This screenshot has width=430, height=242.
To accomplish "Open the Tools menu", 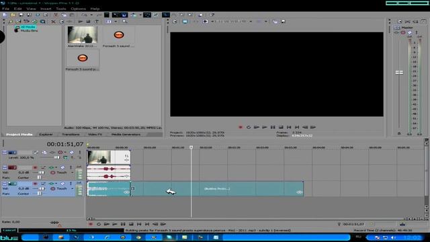I will coord(61,9).
